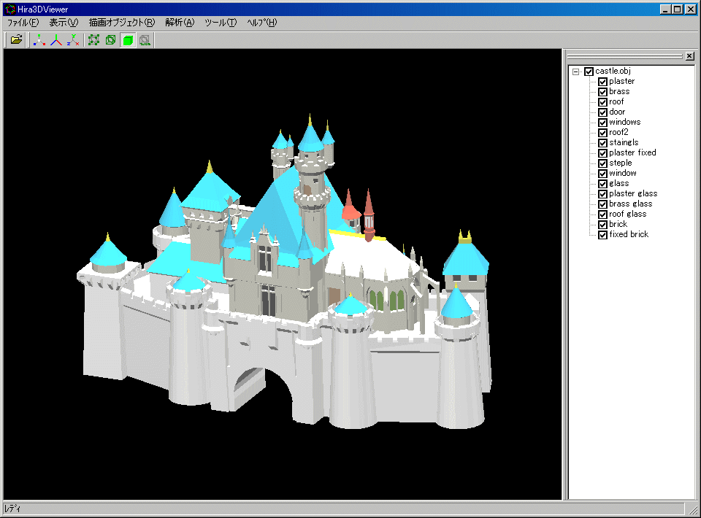Toggle the plaster fixed checkbox

tap(602, 153)
